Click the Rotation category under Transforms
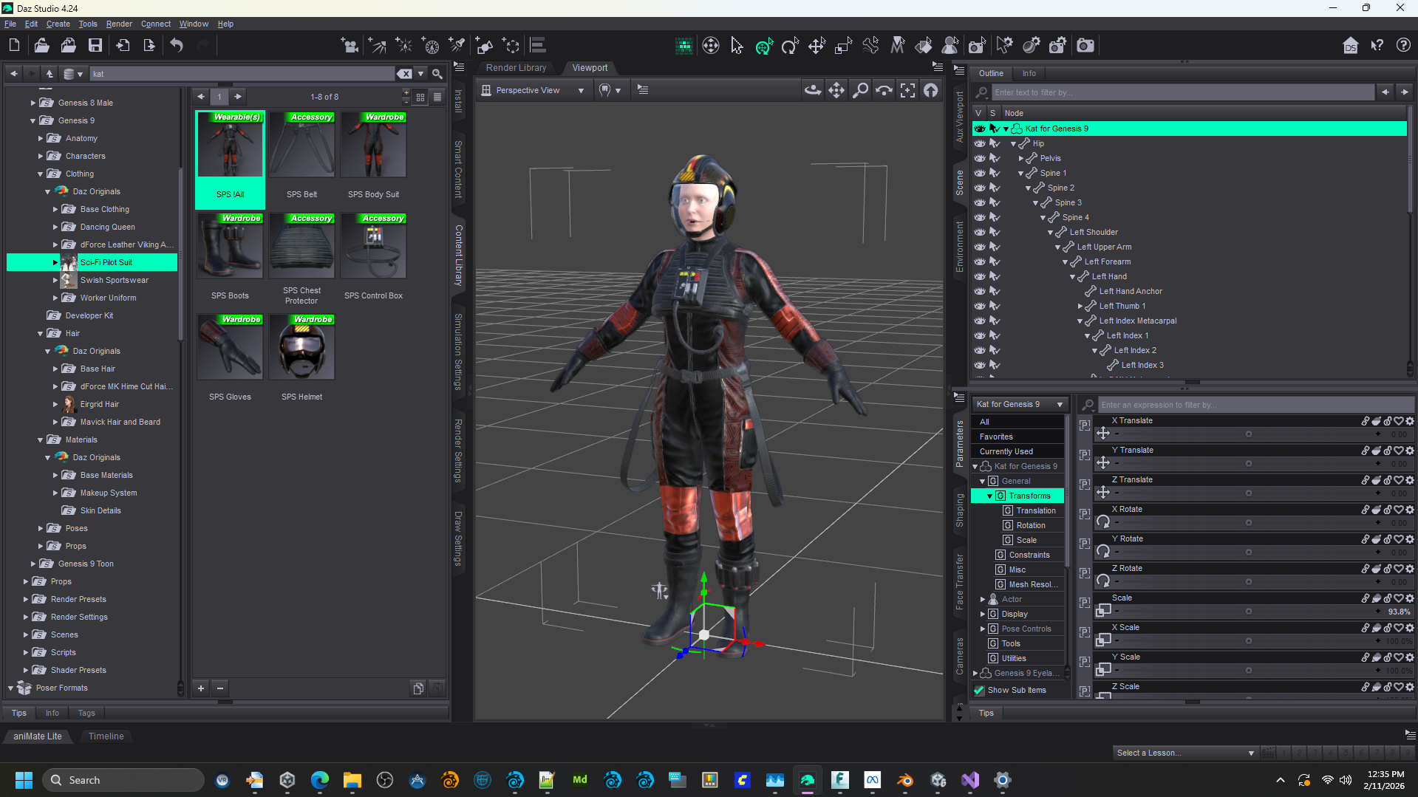The width and height of the screenshot is (1418, 797). (x=1032, y=524)
